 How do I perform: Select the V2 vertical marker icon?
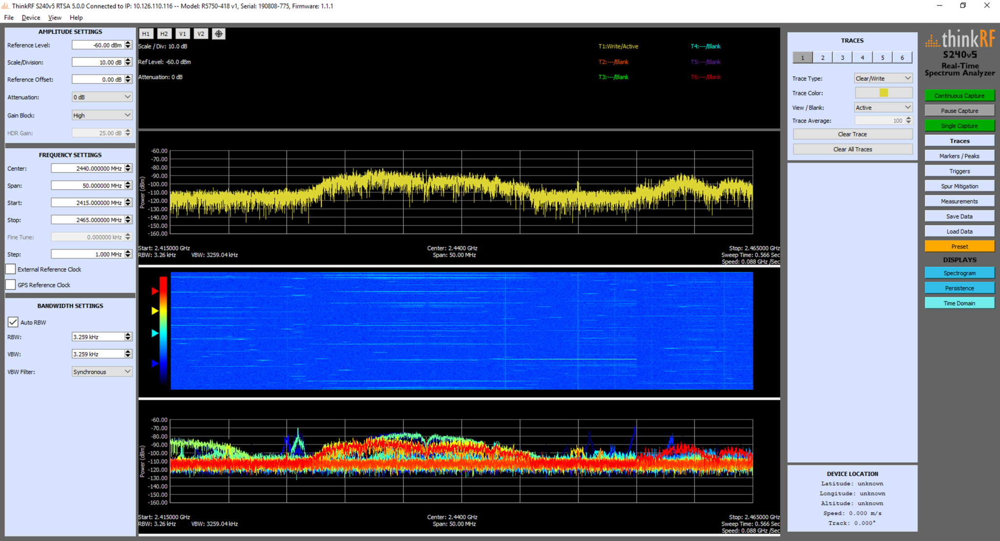(x=201, y=33)
